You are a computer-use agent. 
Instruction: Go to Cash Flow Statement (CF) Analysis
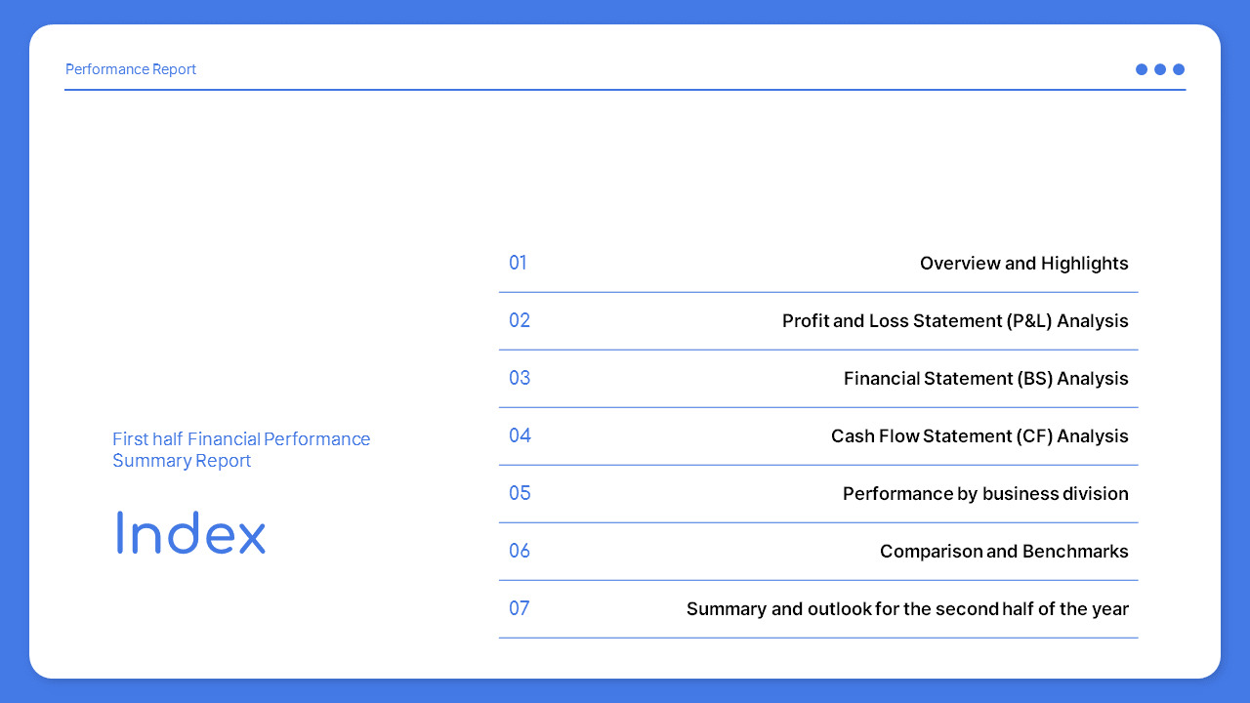click(x=979, y=436)
